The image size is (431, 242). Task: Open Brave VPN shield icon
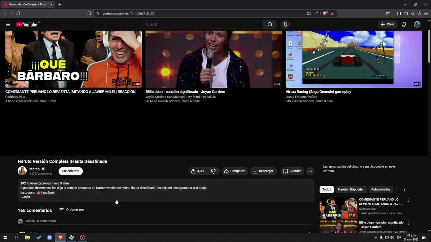(x=419, y=13)
